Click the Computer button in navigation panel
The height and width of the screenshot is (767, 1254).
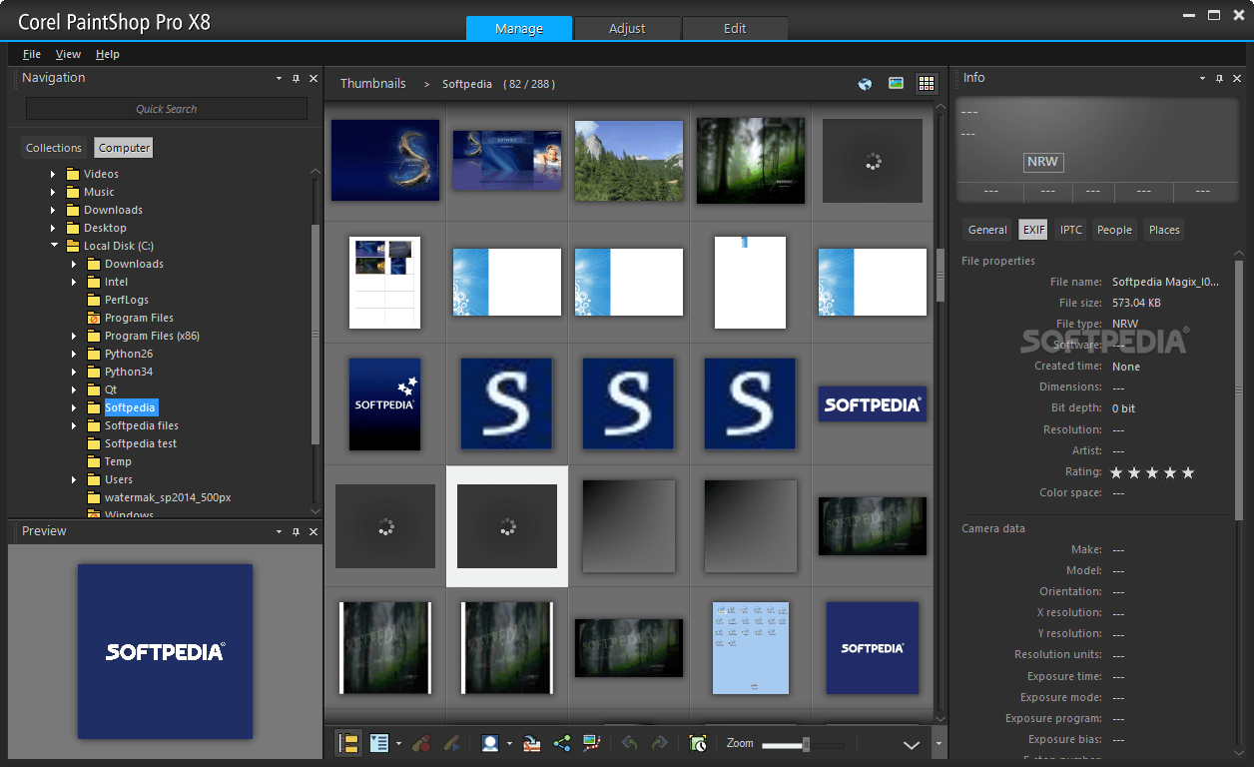(123, 147)
